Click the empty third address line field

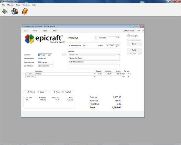94,66
